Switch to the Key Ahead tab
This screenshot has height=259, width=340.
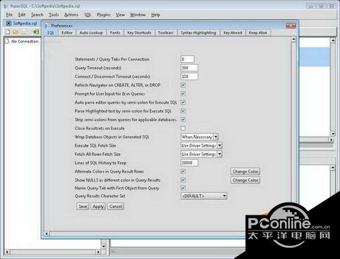(x=233, y=33)
